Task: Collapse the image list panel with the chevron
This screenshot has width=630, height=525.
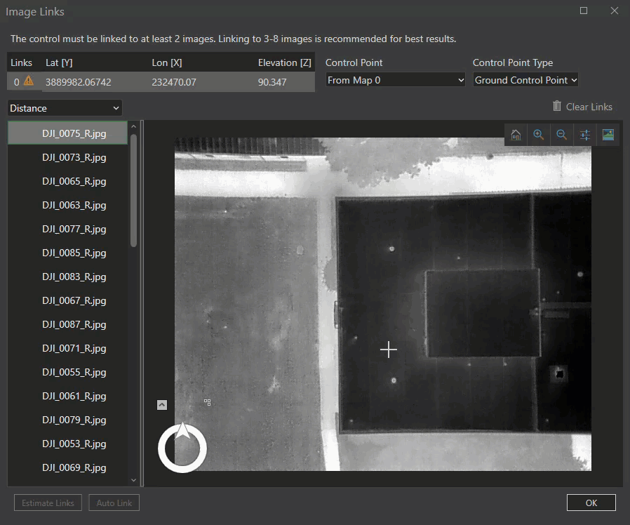Action: coord(161,404)
